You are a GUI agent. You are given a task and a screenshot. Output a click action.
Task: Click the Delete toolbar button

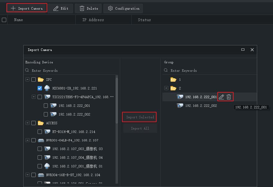[x=88, y=8]
